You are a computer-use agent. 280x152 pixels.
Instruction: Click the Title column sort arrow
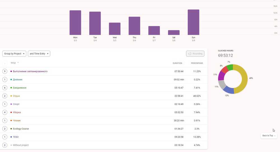point(18,63)
